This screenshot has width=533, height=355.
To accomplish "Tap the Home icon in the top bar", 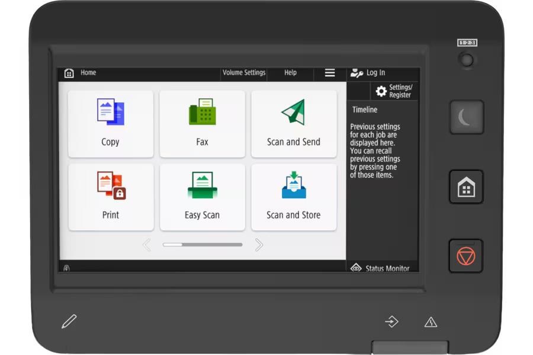I will coord(69,73).
